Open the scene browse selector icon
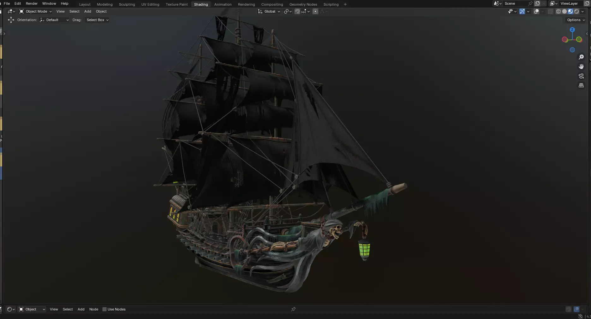 (x=498, y=3)
